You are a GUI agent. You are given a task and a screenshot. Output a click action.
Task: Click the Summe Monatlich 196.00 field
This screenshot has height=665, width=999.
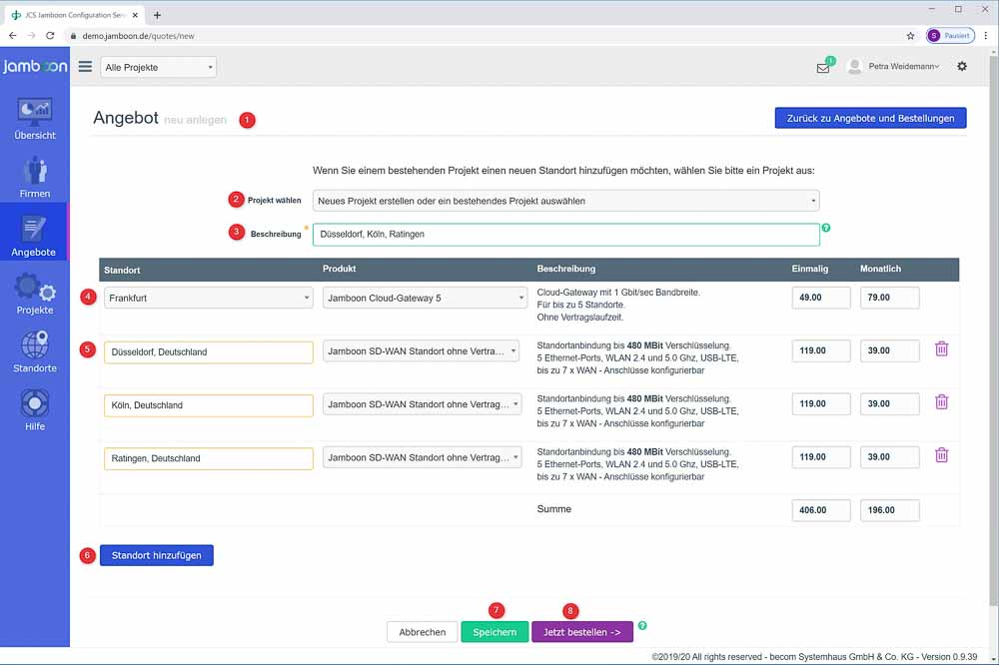889,510
